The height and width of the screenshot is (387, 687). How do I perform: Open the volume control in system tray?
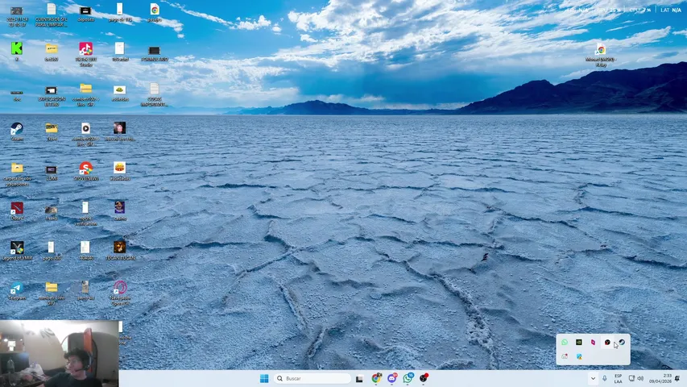pos(640,378)
